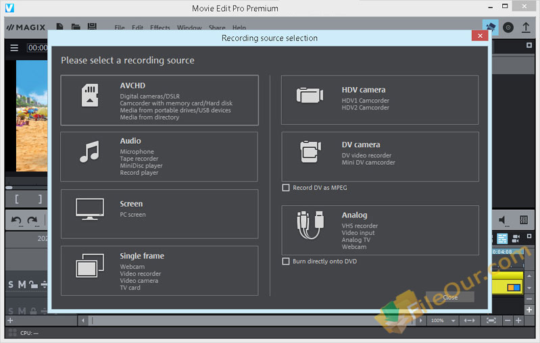
Task: Open project via folder icon
Action: pyautogui.click(x=76, y=26)
